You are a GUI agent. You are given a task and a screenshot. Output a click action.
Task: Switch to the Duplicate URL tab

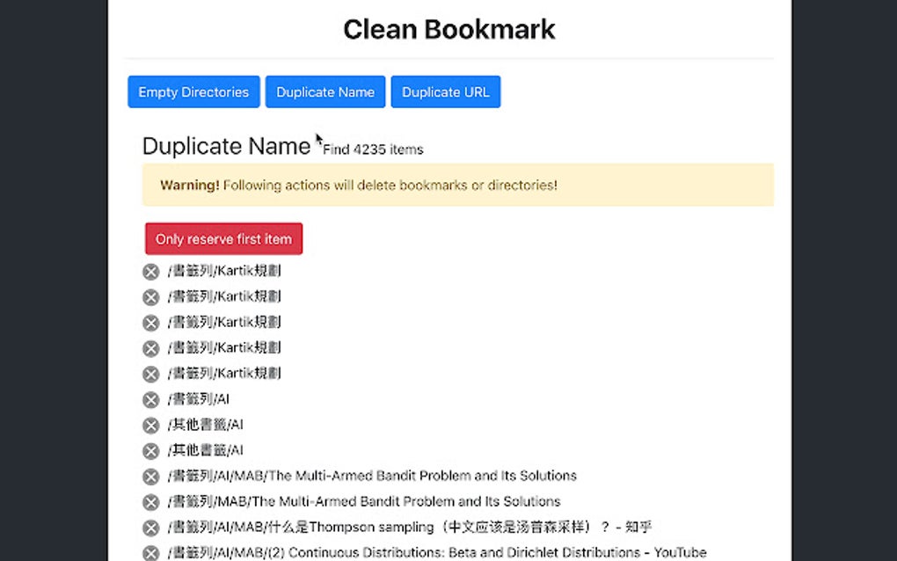click(445, 91)
